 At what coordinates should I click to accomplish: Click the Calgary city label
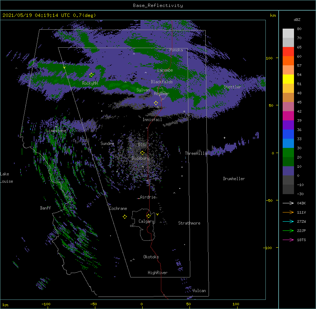146,221
